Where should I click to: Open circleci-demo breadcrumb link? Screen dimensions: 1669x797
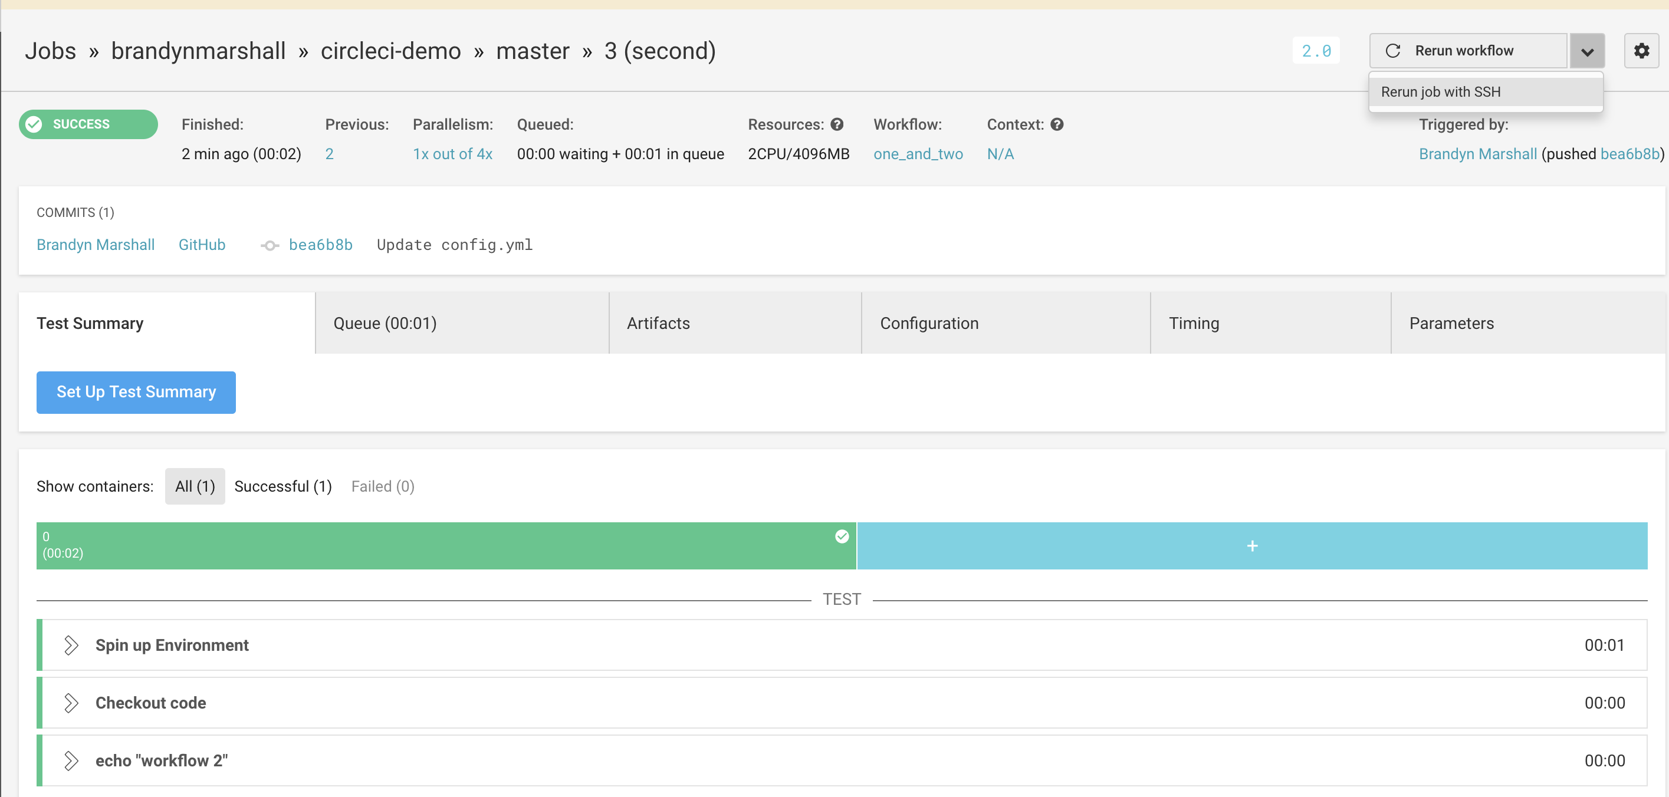pyautogui.click(x=390, y=51)
